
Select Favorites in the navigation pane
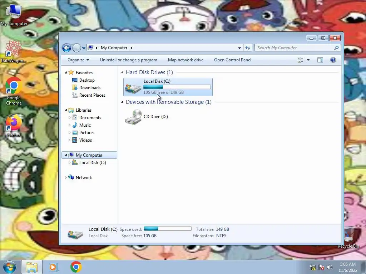[x=84, y=73]
